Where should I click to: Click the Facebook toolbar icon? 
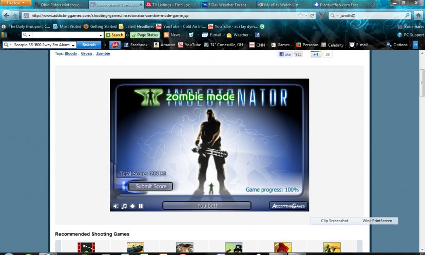point(136,45)
